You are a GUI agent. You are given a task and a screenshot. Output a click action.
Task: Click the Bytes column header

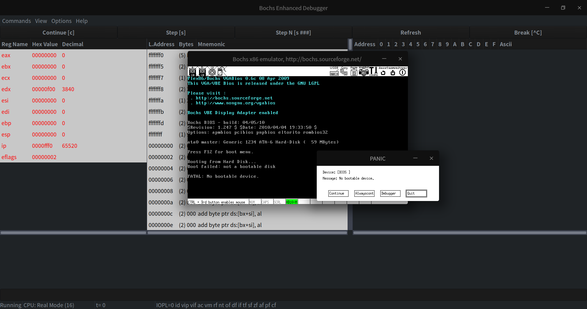(x=186, y=44)
